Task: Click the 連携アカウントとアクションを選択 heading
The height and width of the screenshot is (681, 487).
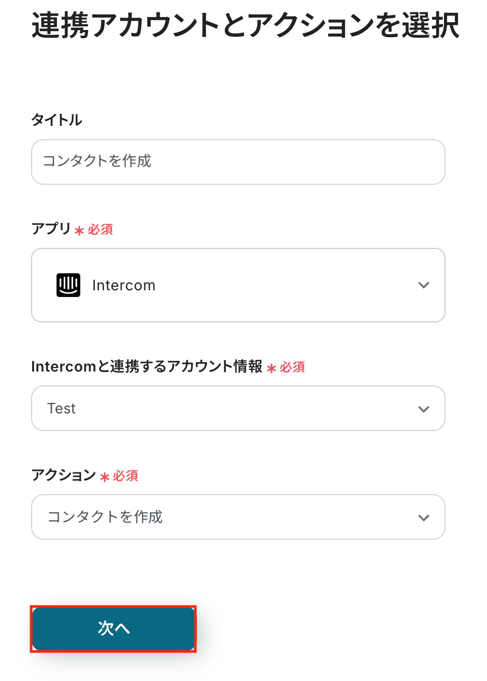Action: (x=245, y=25)
